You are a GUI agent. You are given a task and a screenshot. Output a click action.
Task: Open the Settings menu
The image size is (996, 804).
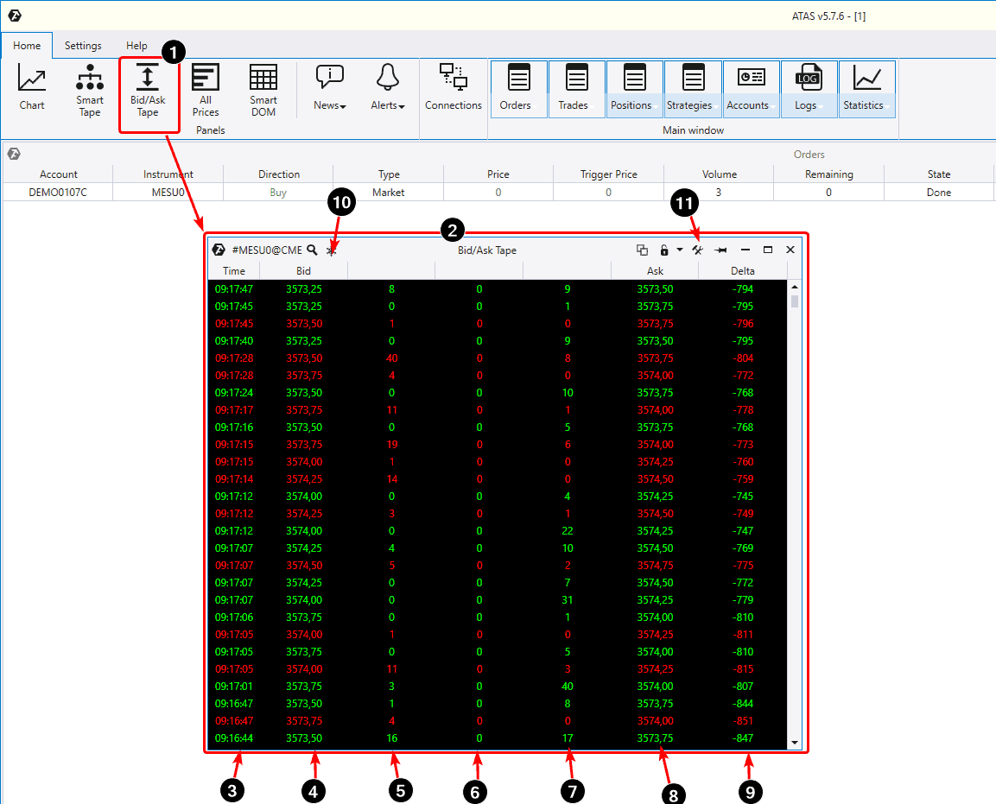83,46
